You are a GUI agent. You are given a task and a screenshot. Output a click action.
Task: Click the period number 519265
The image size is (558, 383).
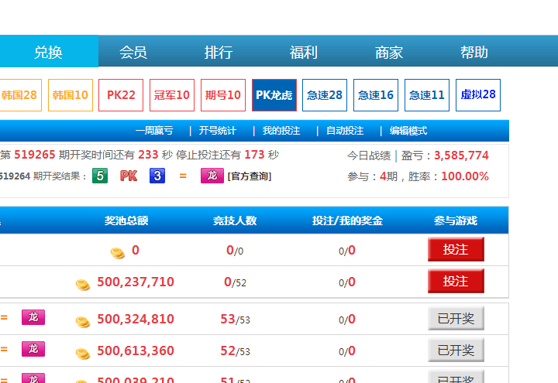35,155
